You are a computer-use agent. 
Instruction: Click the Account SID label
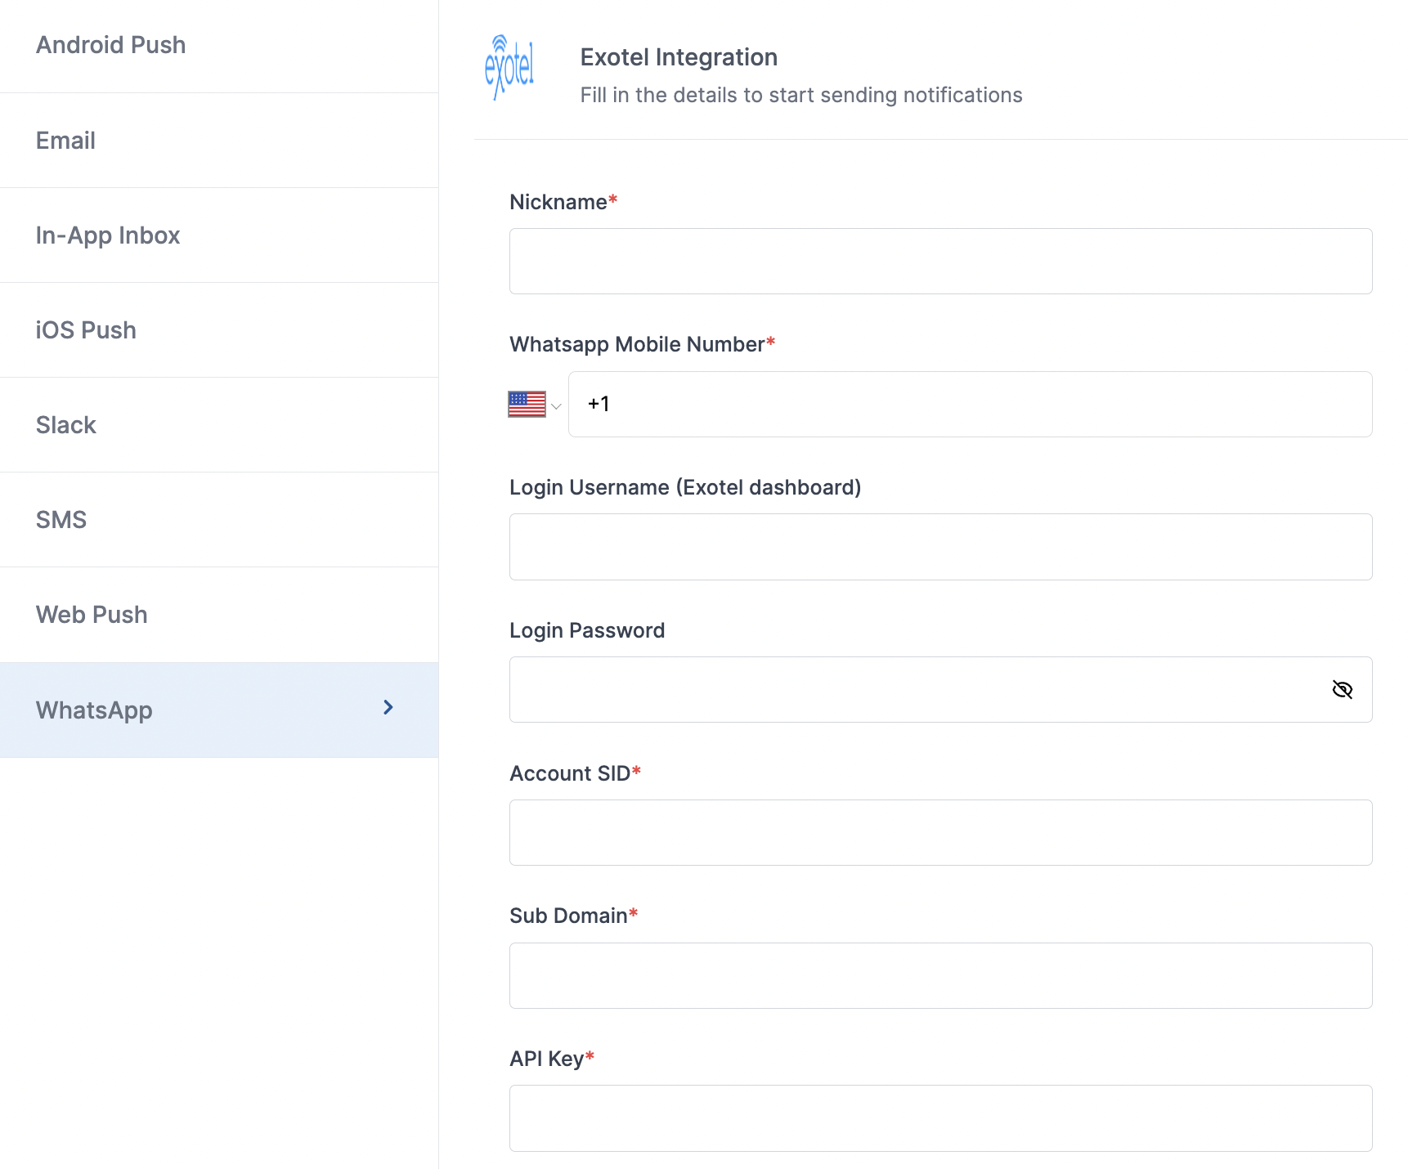click(575, 773)
